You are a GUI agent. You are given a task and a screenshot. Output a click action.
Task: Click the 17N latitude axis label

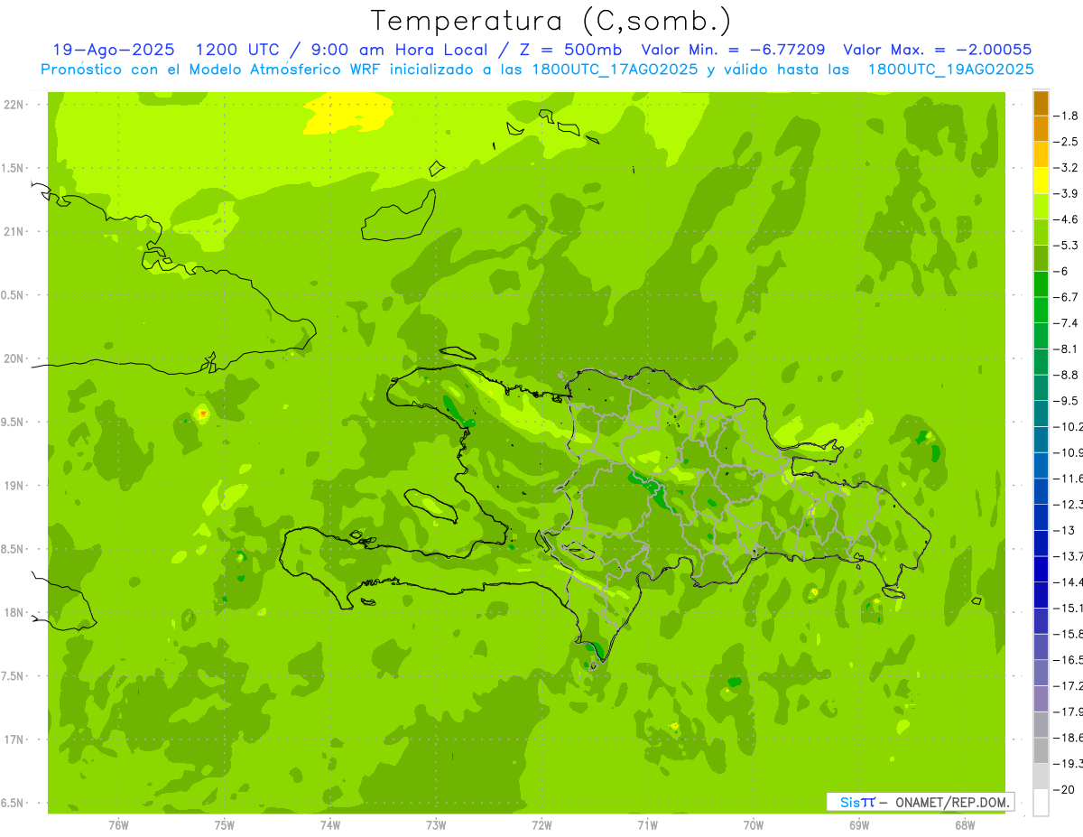click(x=14, y=740)
